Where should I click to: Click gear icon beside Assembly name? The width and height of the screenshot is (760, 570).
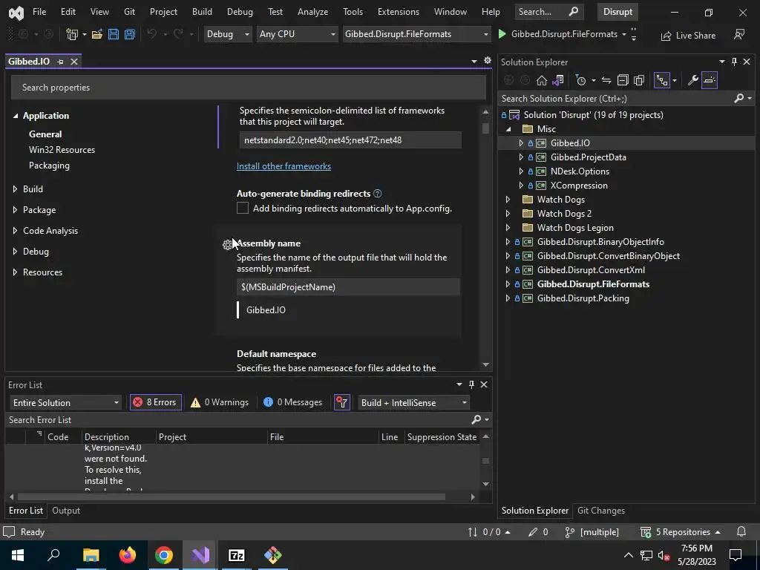click(227, 245)
